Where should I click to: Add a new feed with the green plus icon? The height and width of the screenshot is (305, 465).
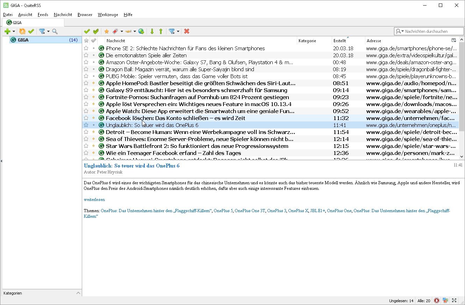coord(7,31)
